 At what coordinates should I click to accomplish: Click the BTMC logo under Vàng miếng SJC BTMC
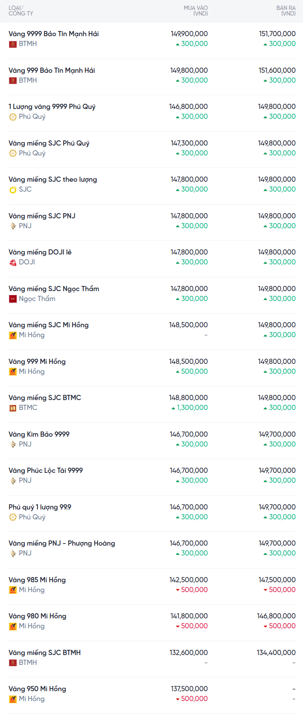pyautogui.click(x=13, y=408)
